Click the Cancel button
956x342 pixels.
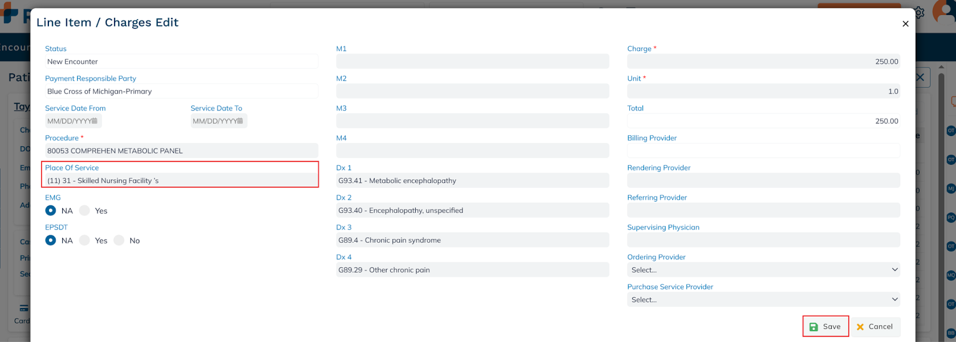point(875,326)
